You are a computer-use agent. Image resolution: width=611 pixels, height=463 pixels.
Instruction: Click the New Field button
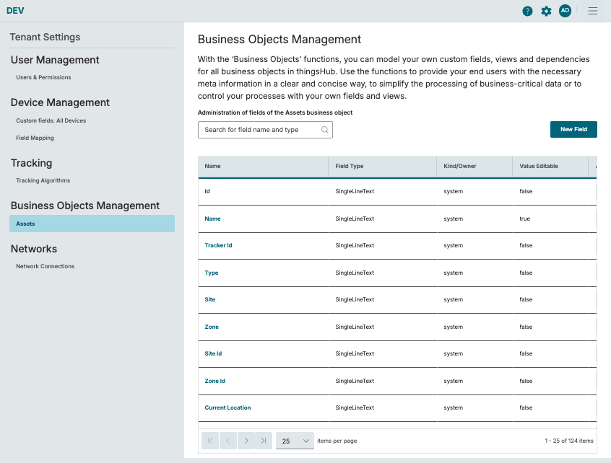click(x=573, y=129)
